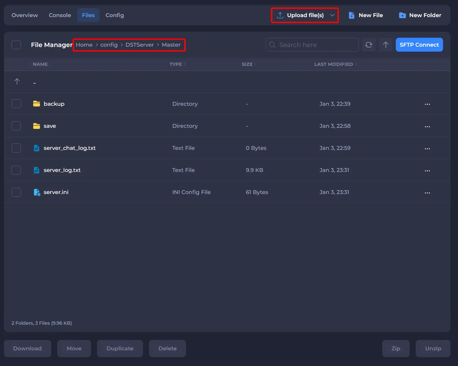Click the '0 Bytes' size cell
This screenshot has height=366, width=458.
[256, 148]
